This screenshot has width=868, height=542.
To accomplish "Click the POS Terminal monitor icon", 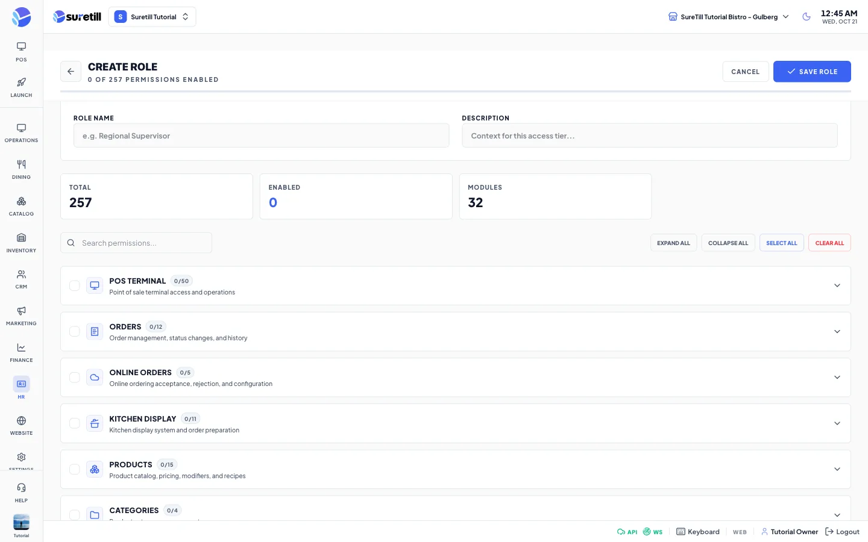I will click(x=95, y=285).
